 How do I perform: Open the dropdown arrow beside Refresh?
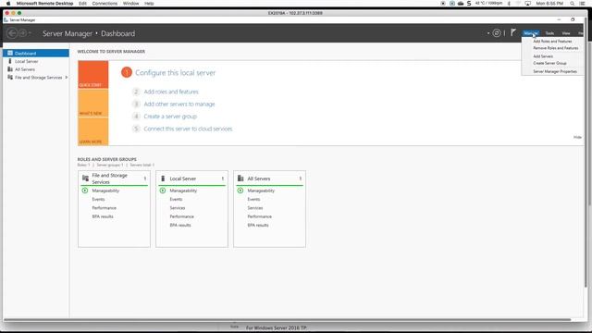488,33
